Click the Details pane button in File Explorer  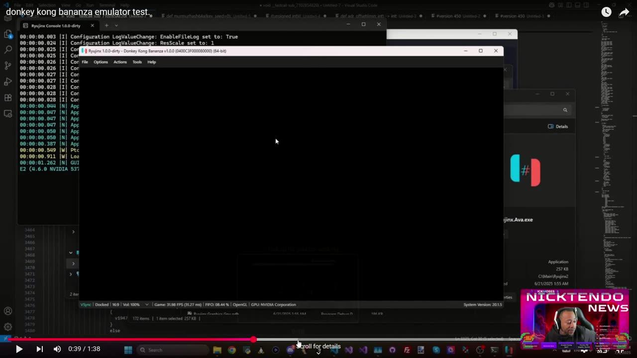tap(558, 126)
